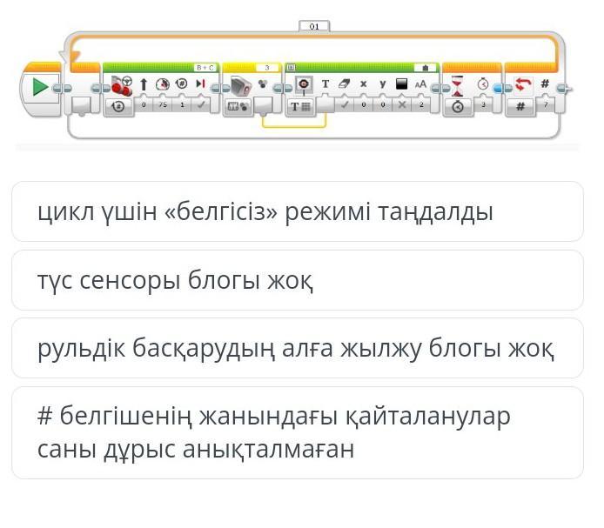604x528 pixels.
Task: Click the eraser clear screen icon
Action: click(344, 84)
